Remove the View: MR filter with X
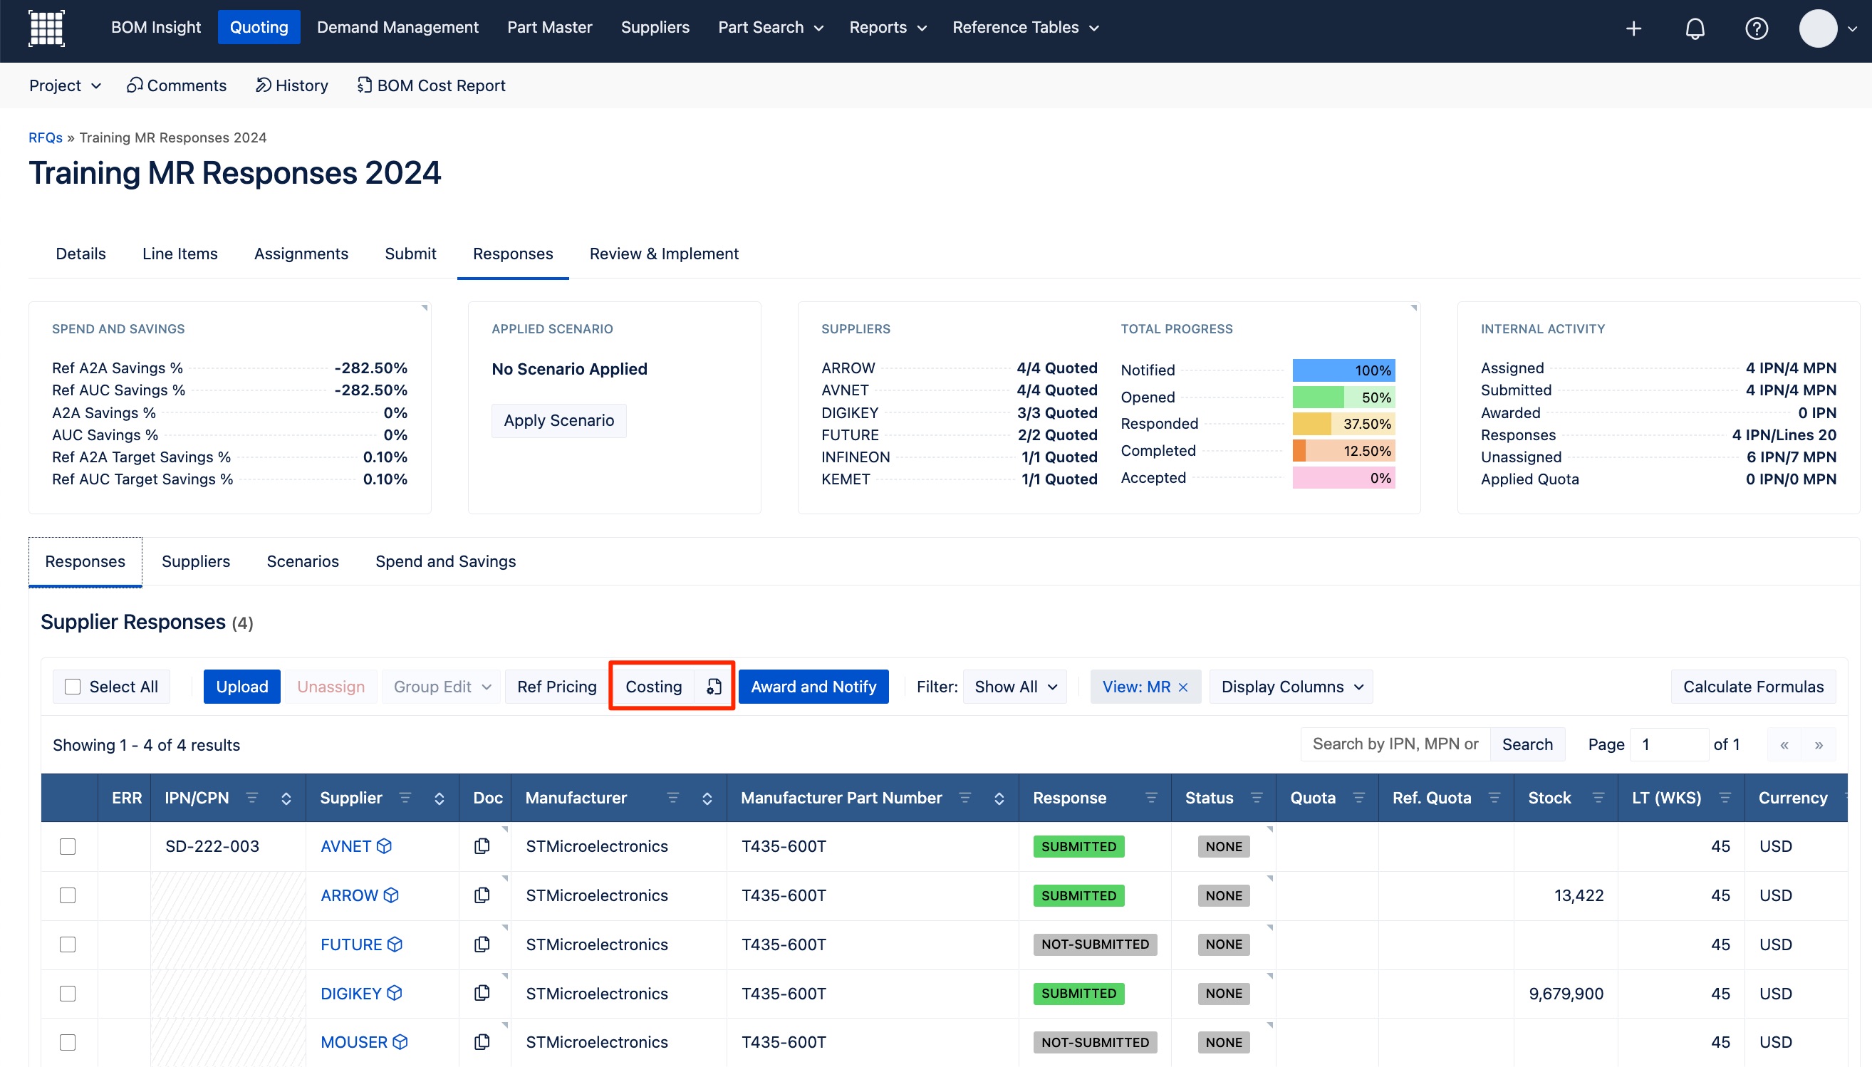Viewport: 1872px width, 1067px height. [x=1182, y=687]
